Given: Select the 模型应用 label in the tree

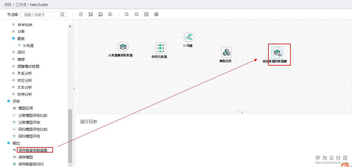Looking at the screenshot, I should point(26,108).
